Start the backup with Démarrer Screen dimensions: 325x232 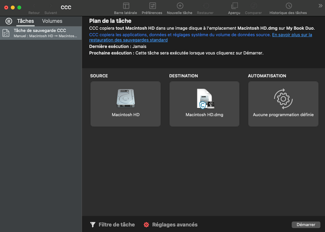pyautogui.click(x=306, y=225)
